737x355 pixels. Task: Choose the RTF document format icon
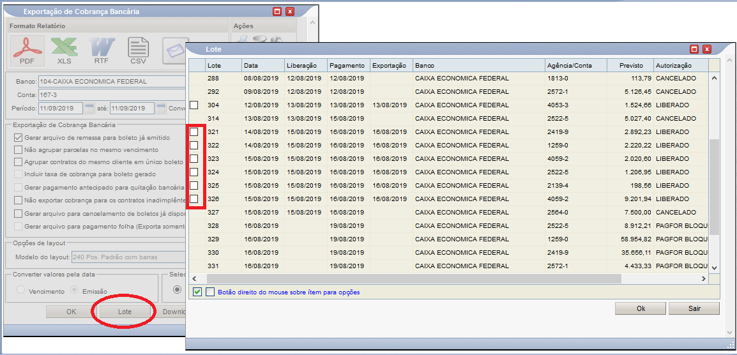[102, 51]
